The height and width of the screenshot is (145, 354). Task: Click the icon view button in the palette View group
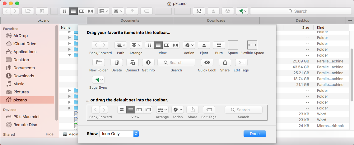click(149, 45)
